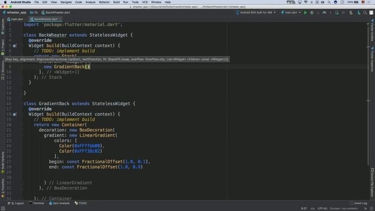Click the LinearGradient( text on line 22
The width and height of the screenshot is (375, 211).
(x=98, y=135)
